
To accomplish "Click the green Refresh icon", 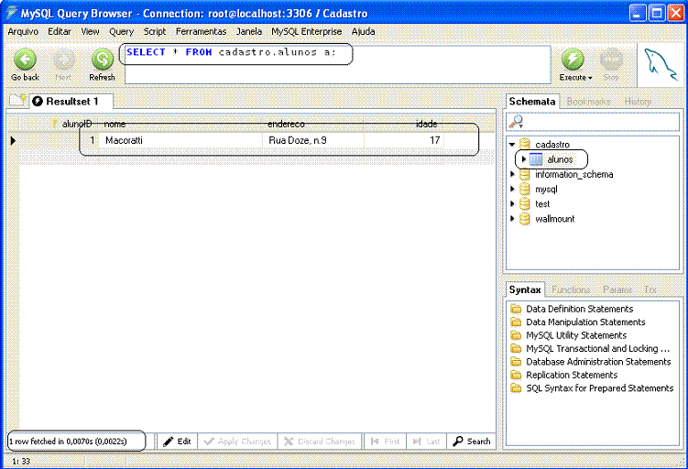I will tap(103, 60).
